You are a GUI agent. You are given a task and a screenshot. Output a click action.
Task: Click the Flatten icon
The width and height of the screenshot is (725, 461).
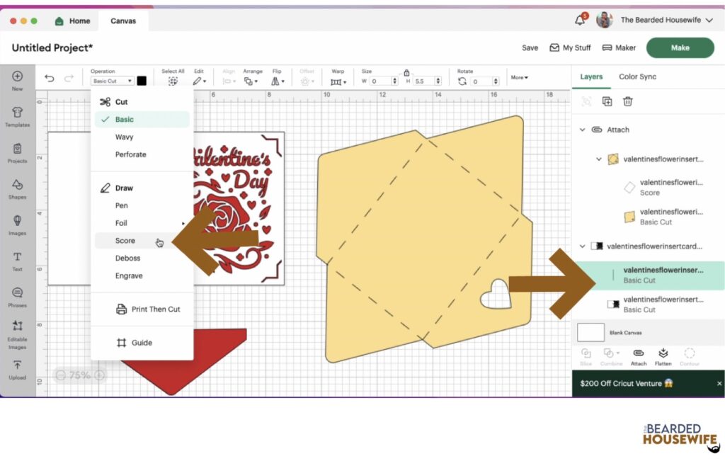pyautogui.click(x=663, y=355)
